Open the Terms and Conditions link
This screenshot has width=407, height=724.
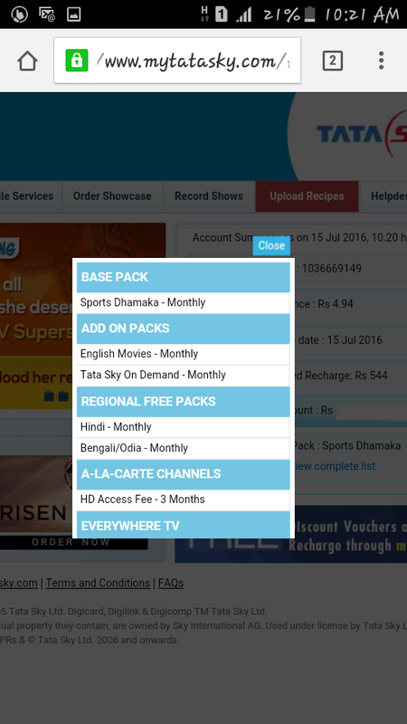98,583
